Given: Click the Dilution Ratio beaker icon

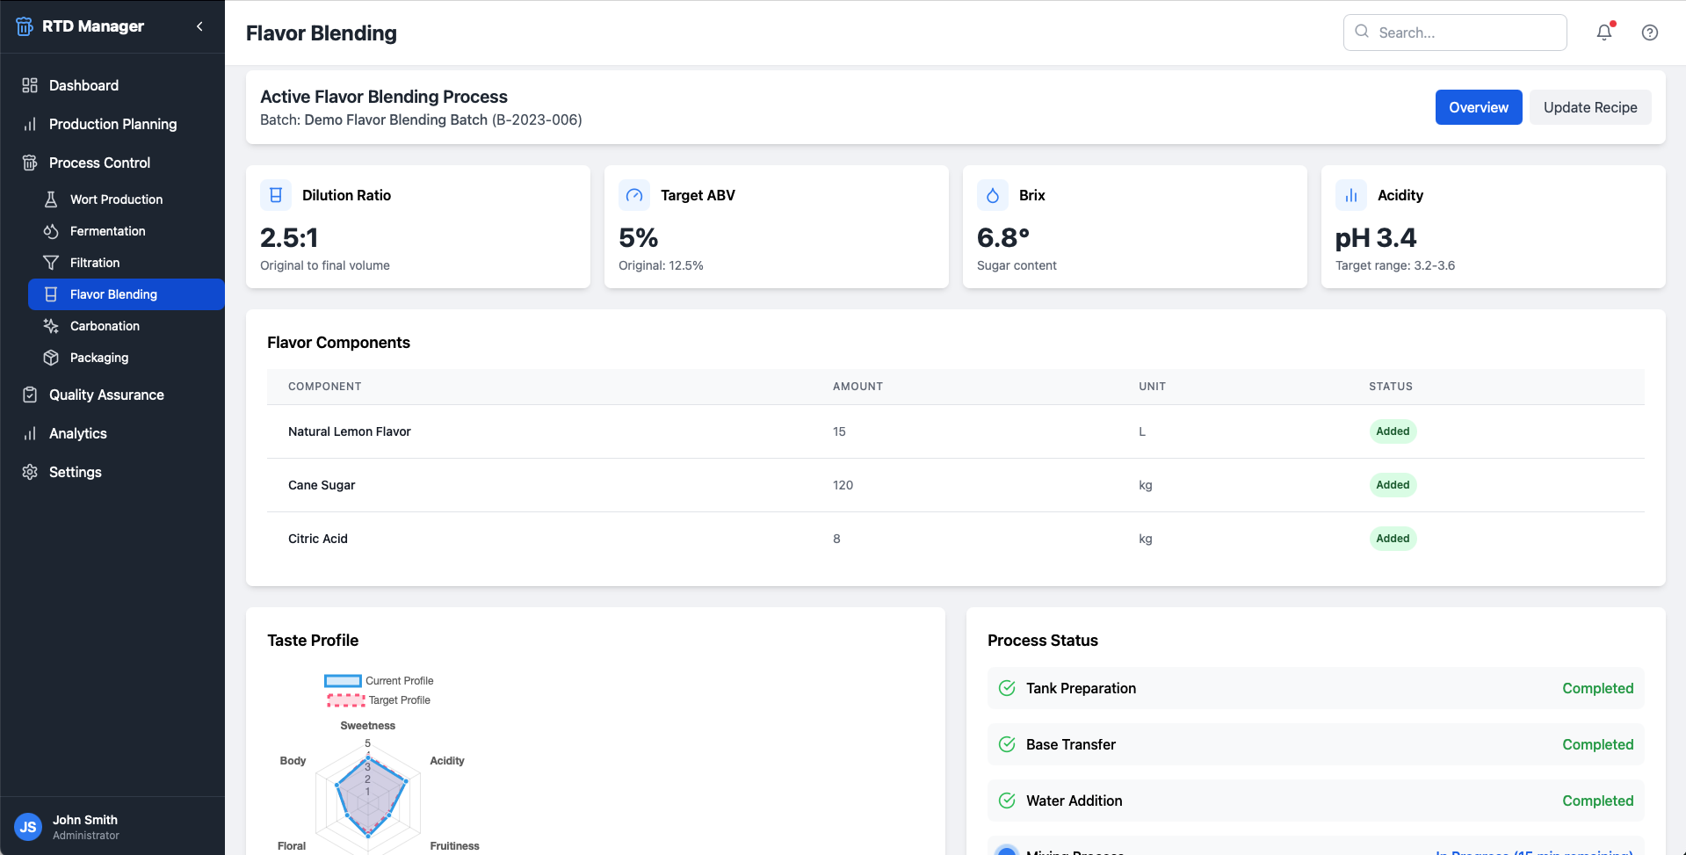Looking at the screenshot, I should pyautogui.click(x=276, y=195).
